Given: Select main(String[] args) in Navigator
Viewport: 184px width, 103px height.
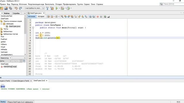Looking at the screenshot, I should tap(10, 67).
